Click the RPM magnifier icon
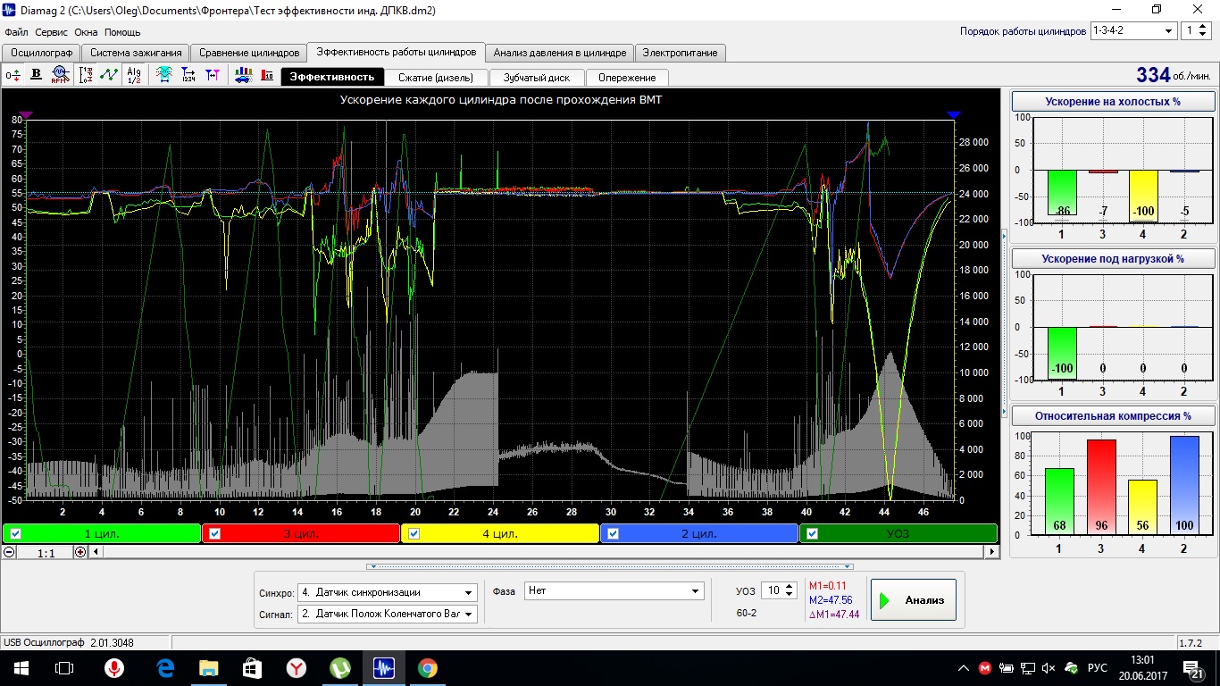Screen dimensions: 1220x686 point(60,76)
